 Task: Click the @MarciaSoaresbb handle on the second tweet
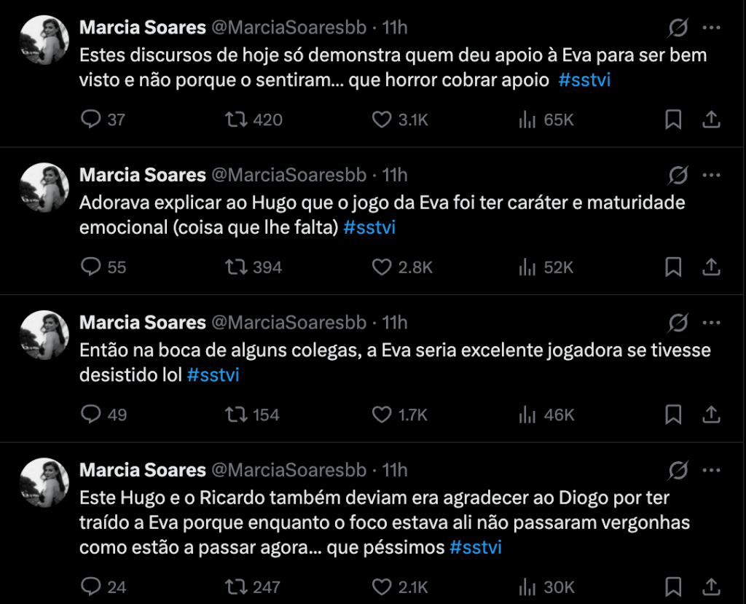click(288, 175)
